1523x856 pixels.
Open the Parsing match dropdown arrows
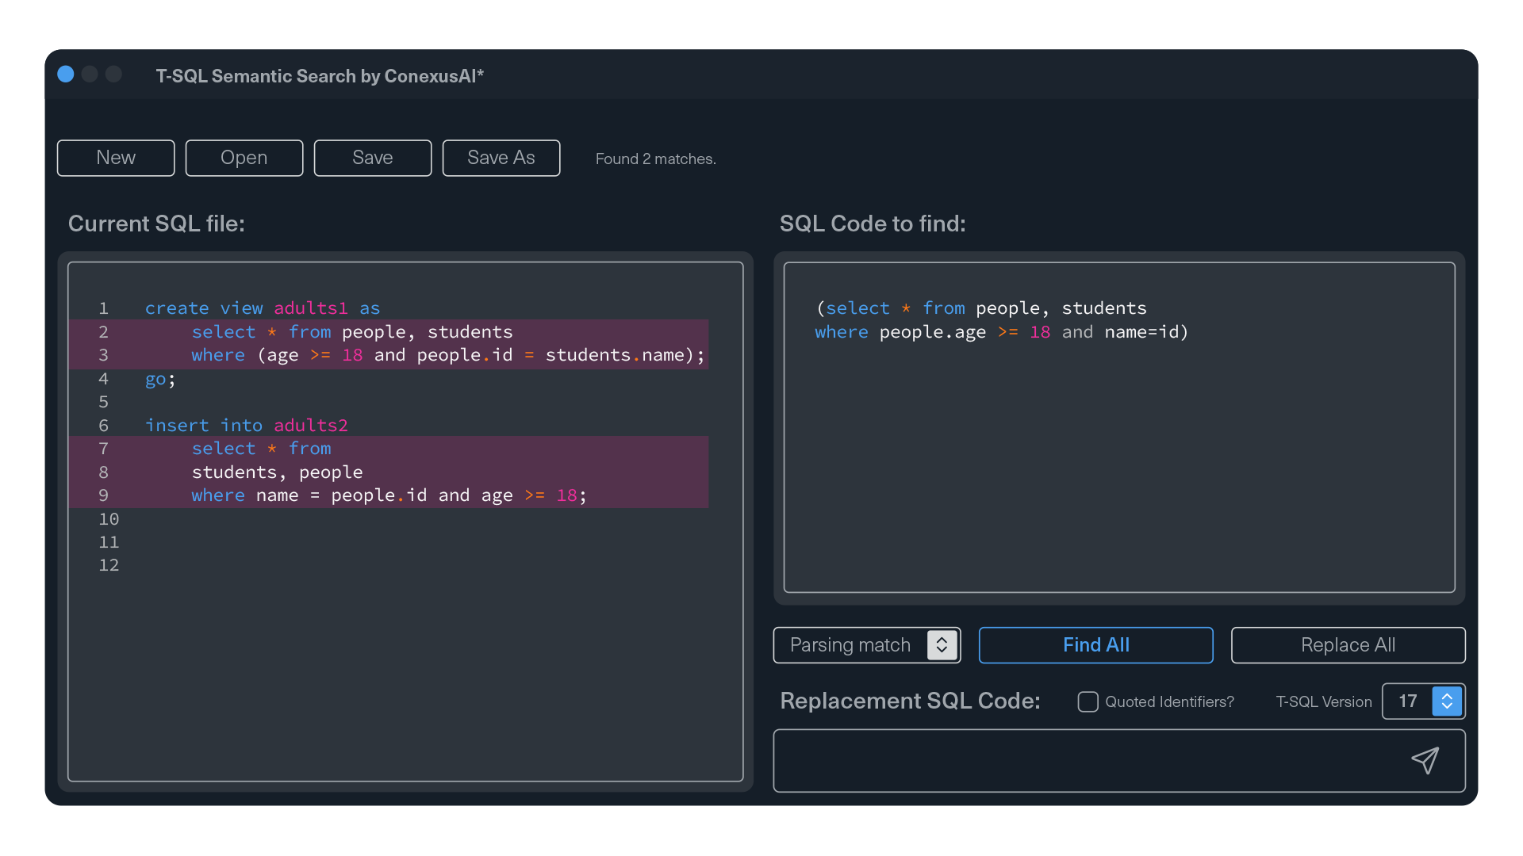(x=942, y=645)
